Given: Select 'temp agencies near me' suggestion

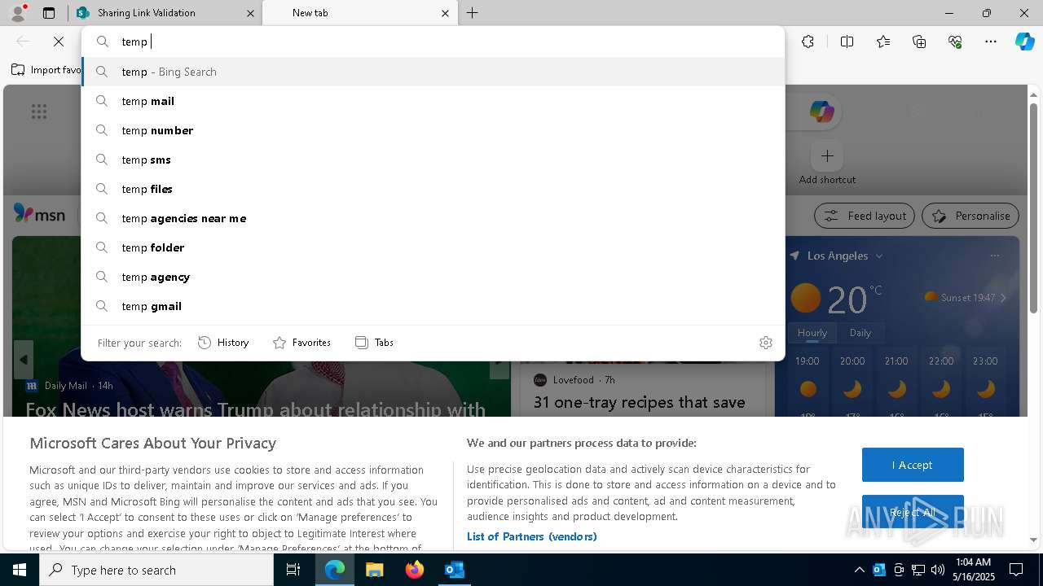Looking at the screenshot, I should click(x=433, y=218).
